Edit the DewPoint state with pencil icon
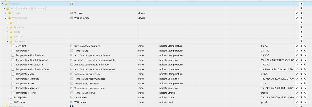 click(297, 46)
